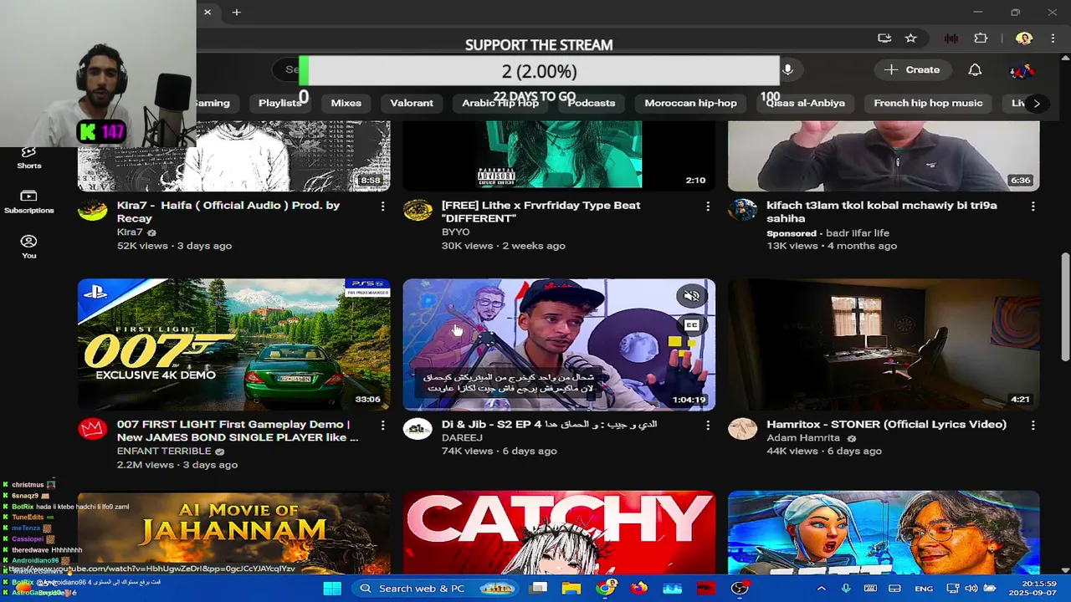Open Chrome from the taskbar
The width and height of the screenshot is (1071, 602).
(x=605, y=588)
